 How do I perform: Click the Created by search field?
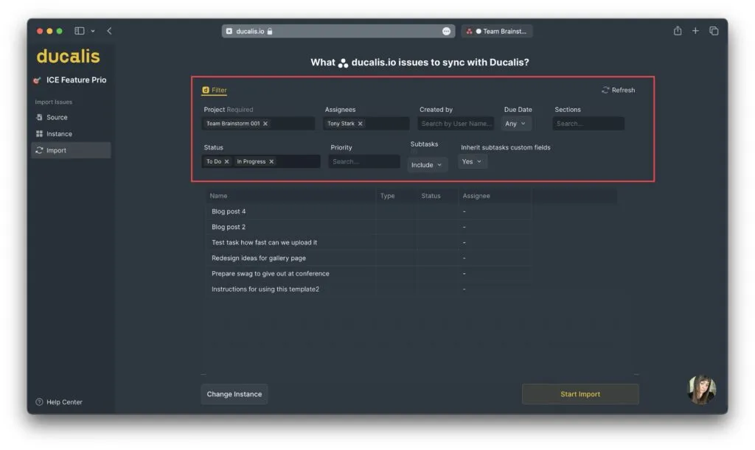(456, 124)
